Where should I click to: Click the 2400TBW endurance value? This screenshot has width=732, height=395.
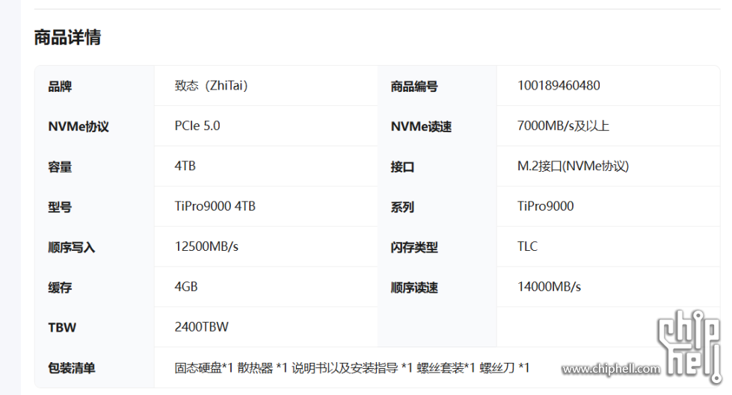tap(202, 327)
